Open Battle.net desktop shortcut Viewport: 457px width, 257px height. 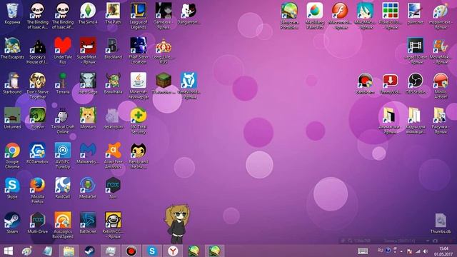(x=88, y=223)
